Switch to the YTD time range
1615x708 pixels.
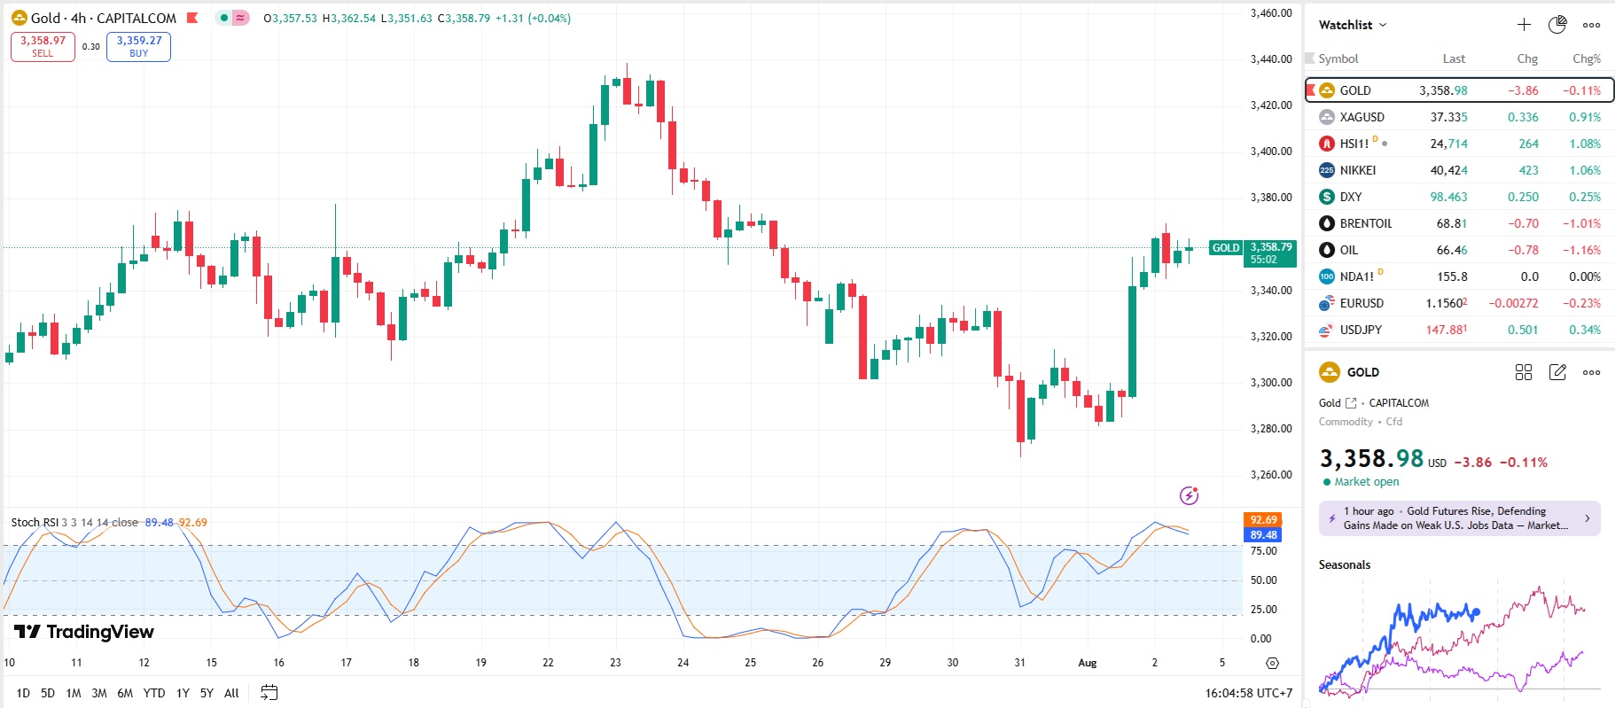coord(154,693)
